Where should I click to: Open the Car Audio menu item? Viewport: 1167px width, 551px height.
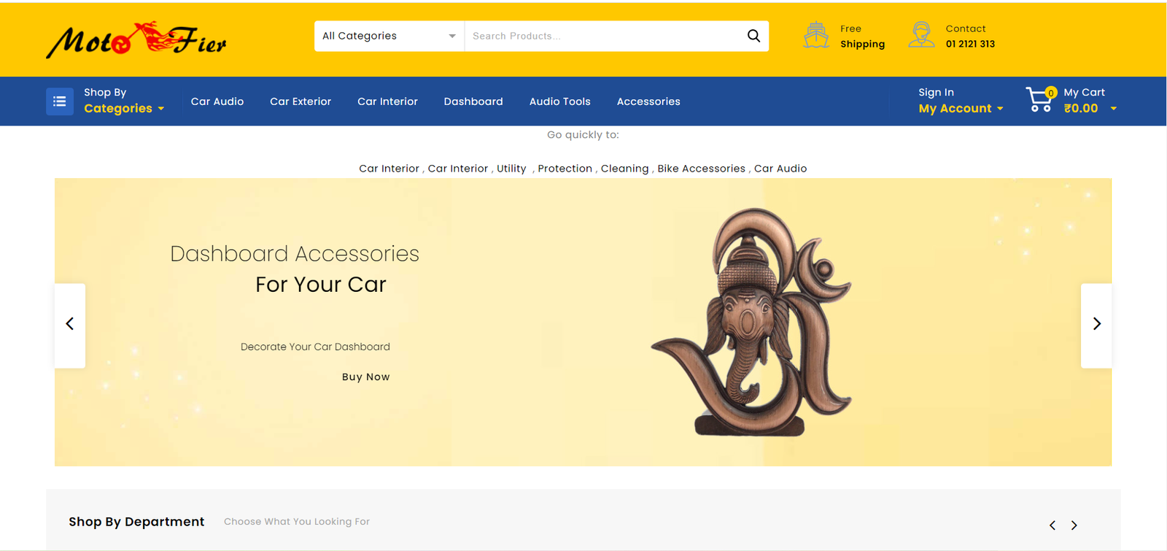pyautogui.click(x=217, y=101)
